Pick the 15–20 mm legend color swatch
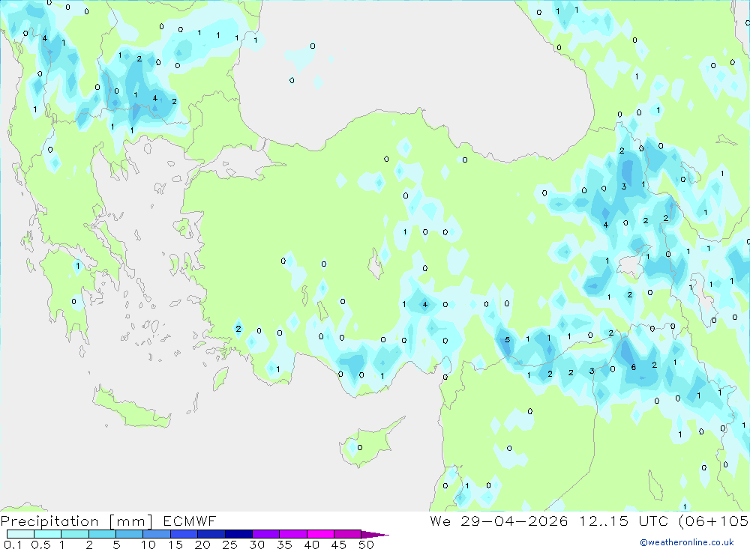750x549 pixels. [x=184, y=534]
